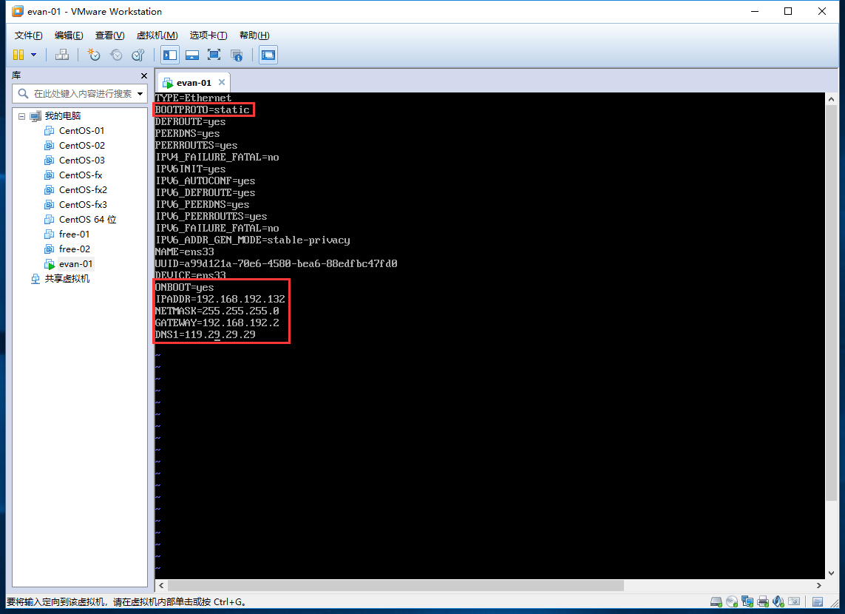The width and height of the screenshot is (845, 614).
Task: Revert to the previous snapshot
Action: [x=116, y=55]
